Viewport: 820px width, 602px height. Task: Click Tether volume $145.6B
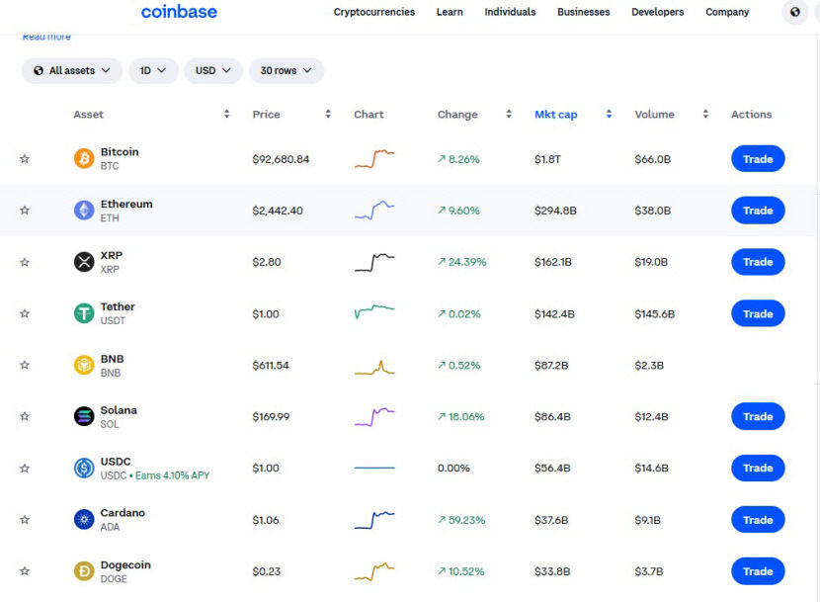click(x=655, y=314)
